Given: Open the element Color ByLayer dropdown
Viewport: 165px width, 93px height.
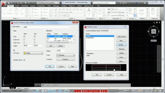Looking at the screenshot, I should 66,55.
